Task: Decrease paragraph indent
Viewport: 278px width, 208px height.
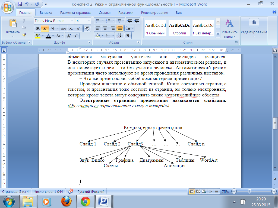Action: point(129,21)
